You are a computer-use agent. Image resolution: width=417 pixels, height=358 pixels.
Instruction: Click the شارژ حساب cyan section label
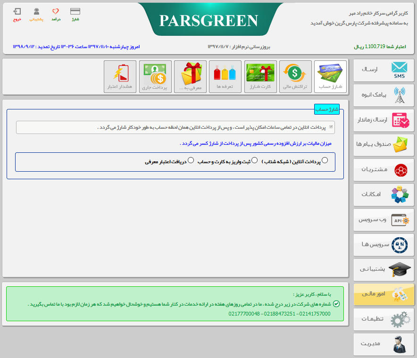tap(327, 109)
